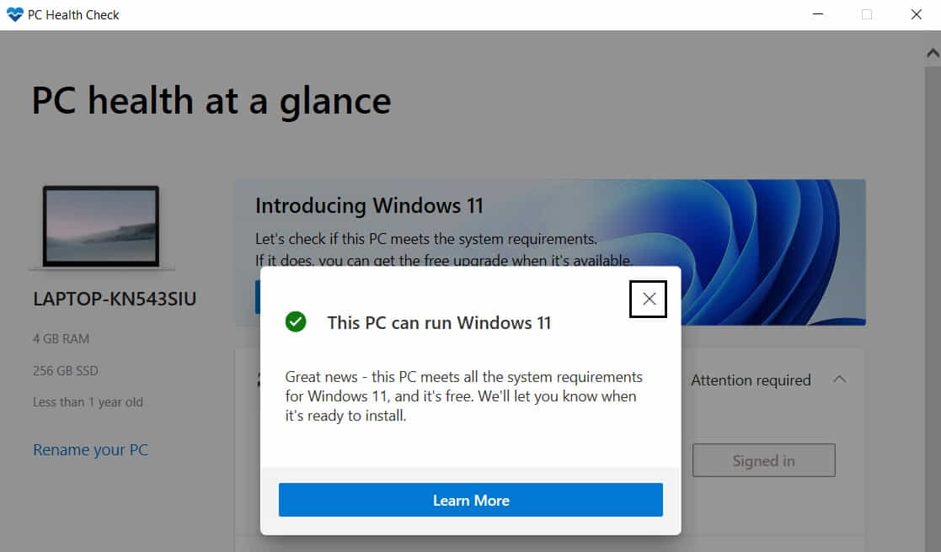This screenshot has width=941, height=552.
Task: Click the Attention required label
Action: 751,380
